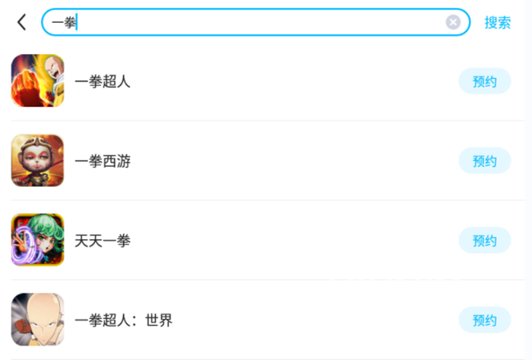The image size is (532, 360).
Task: Select the third search result row
Action: coord(266,241)
